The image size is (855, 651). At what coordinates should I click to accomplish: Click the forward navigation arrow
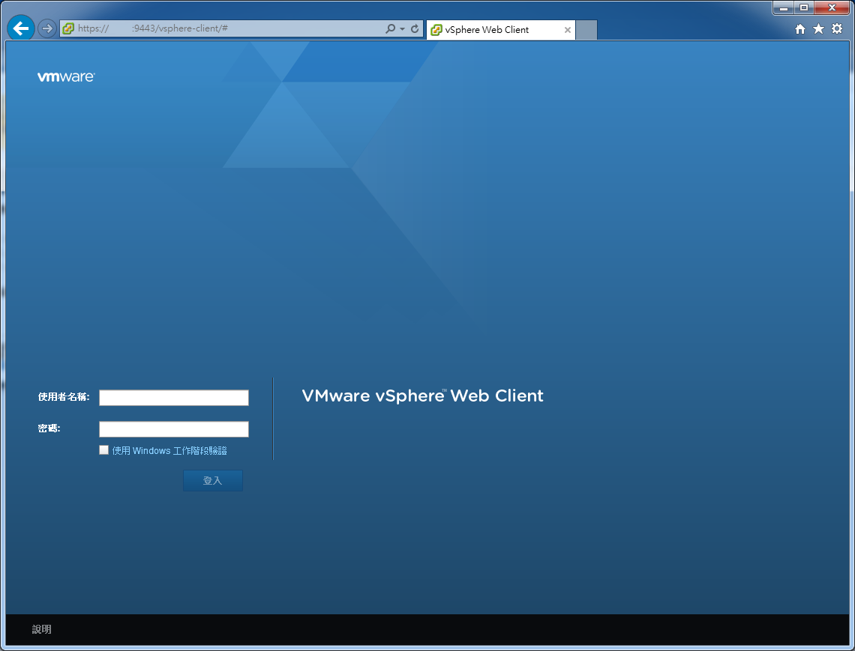[46, 28]
